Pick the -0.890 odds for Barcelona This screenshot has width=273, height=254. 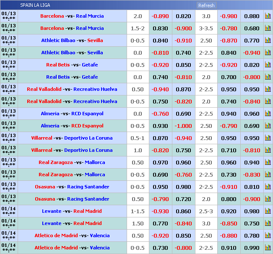[x=160, y=16]
